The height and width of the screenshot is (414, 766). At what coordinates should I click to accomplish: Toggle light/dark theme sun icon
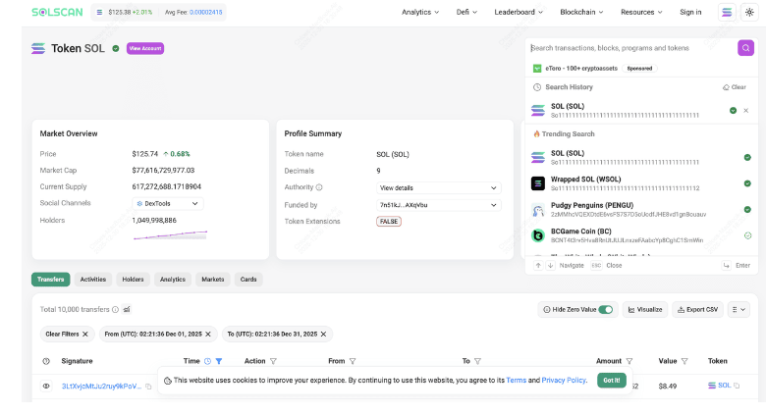point(749,12)
